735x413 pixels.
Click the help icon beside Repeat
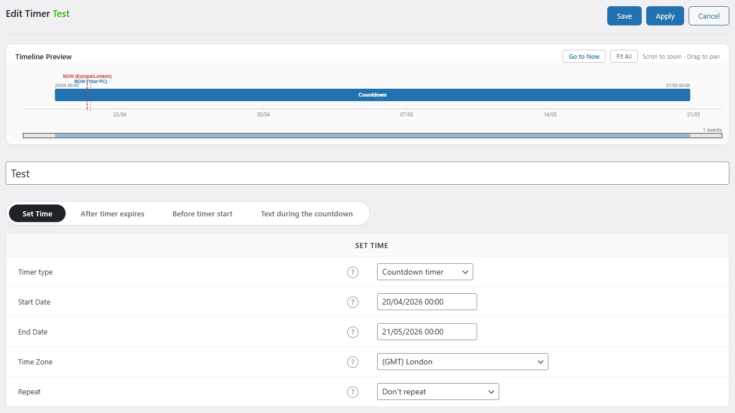[353, 392]
